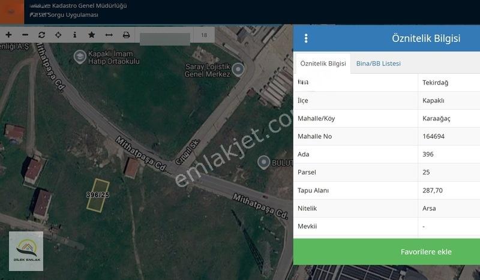Click the Mevkii row label

click(307, 227)
